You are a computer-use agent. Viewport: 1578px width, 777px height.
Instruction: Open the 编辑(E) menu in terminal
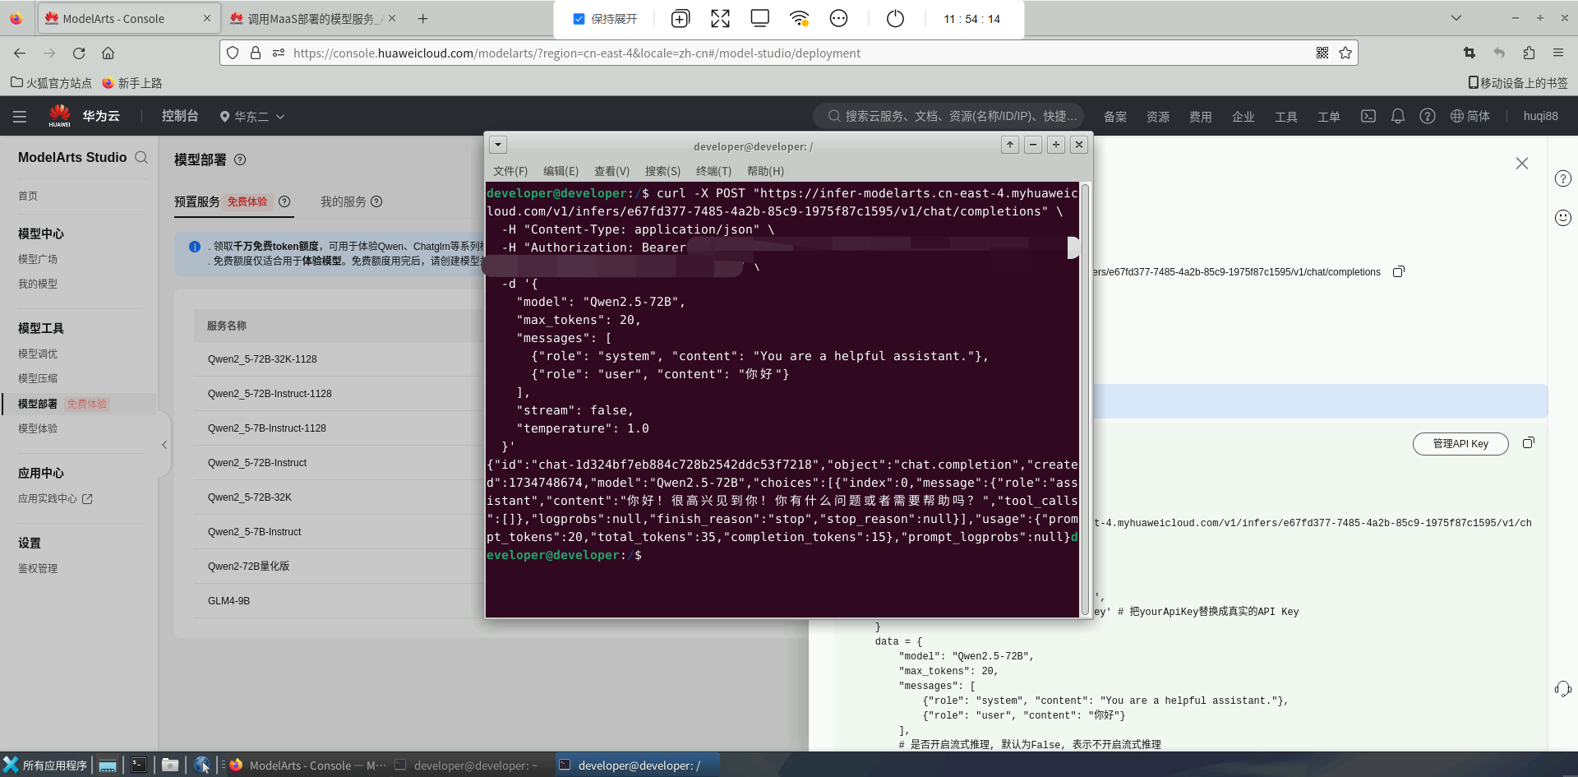coord(561,171)
